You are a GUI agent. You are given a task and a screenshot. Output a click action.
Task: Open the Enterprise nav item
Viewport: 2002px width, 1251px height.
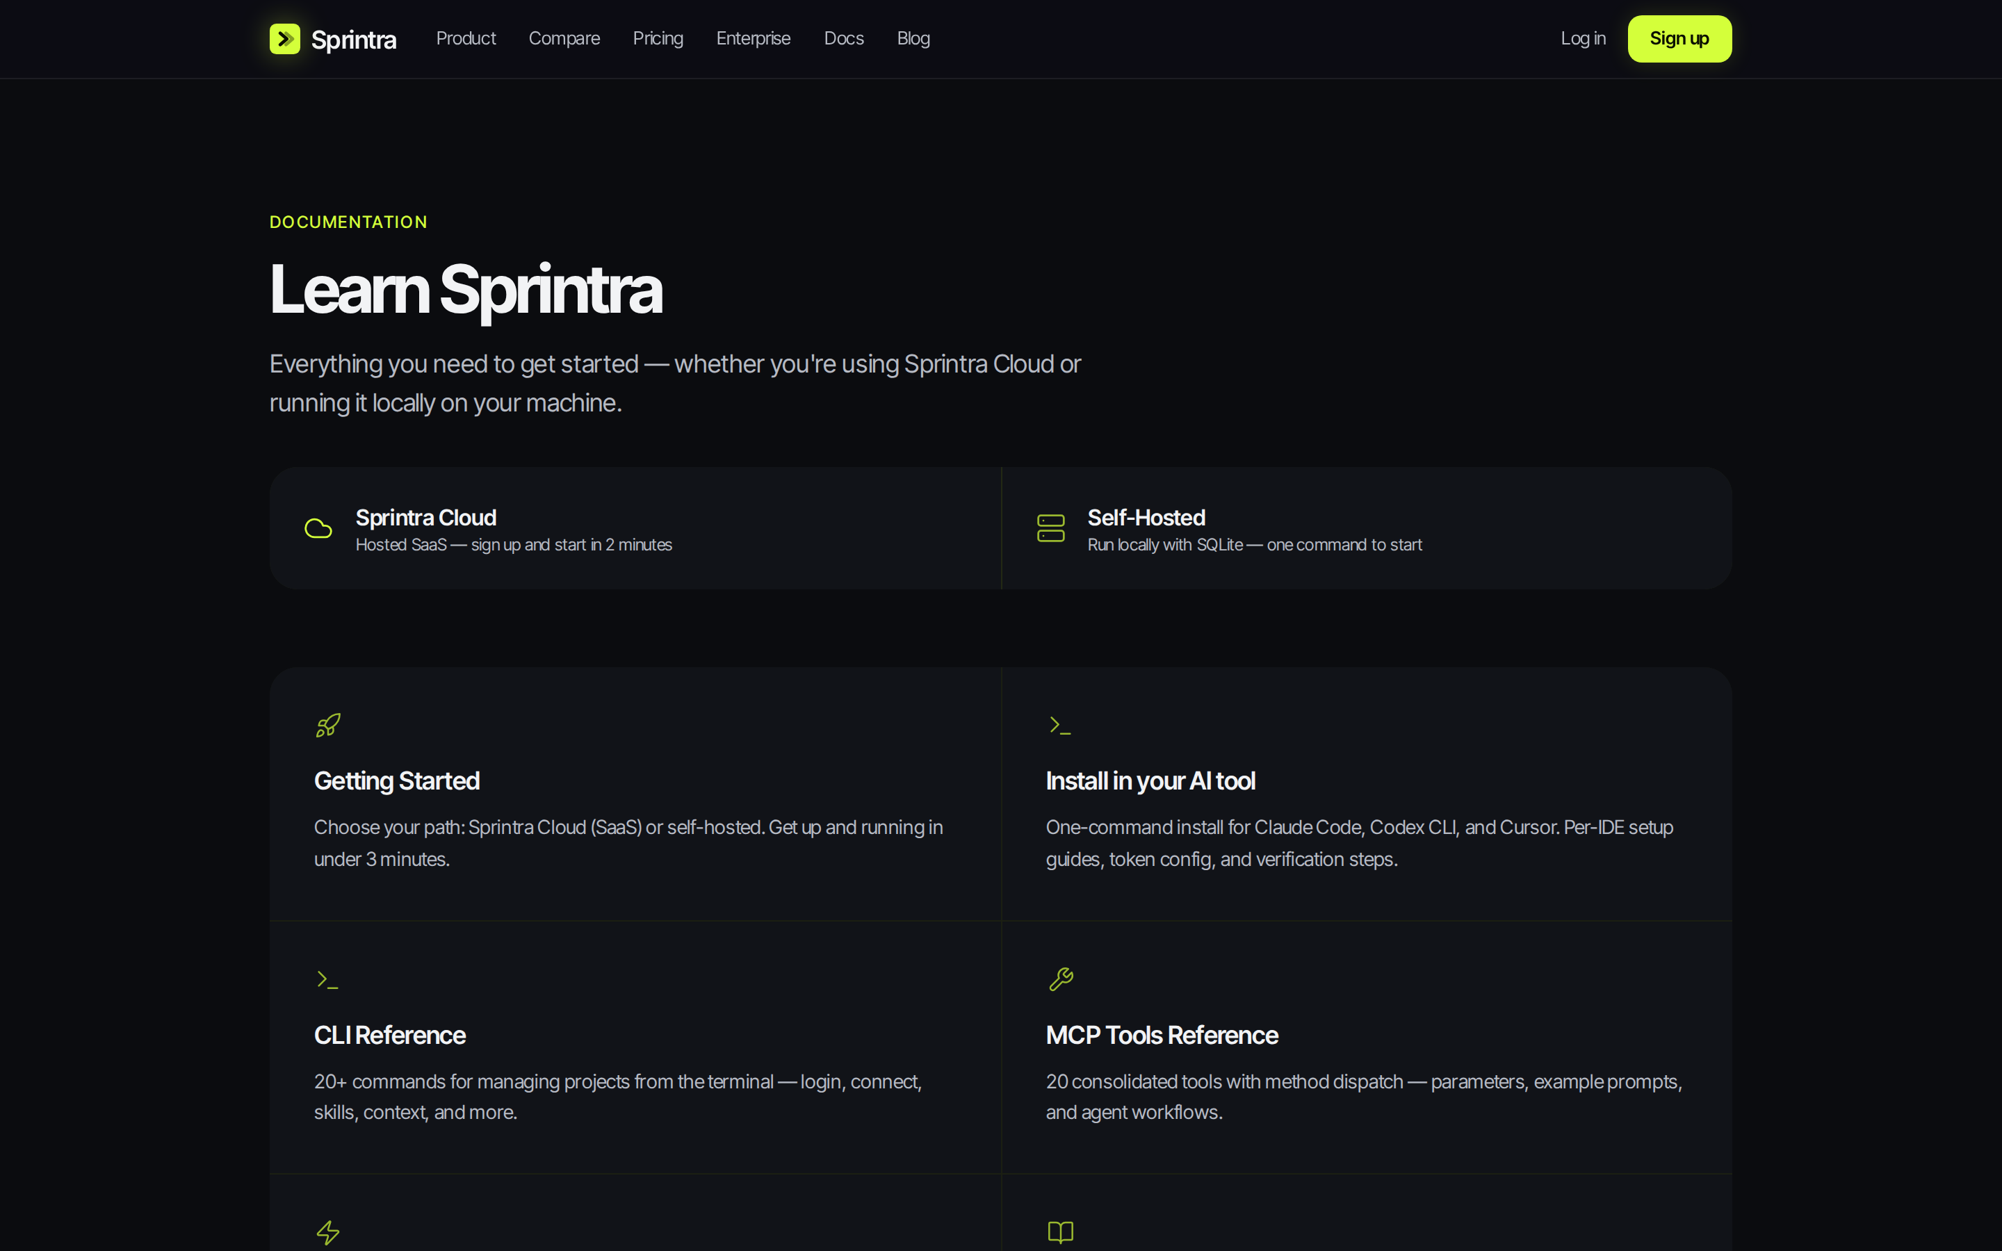(753, 39)
